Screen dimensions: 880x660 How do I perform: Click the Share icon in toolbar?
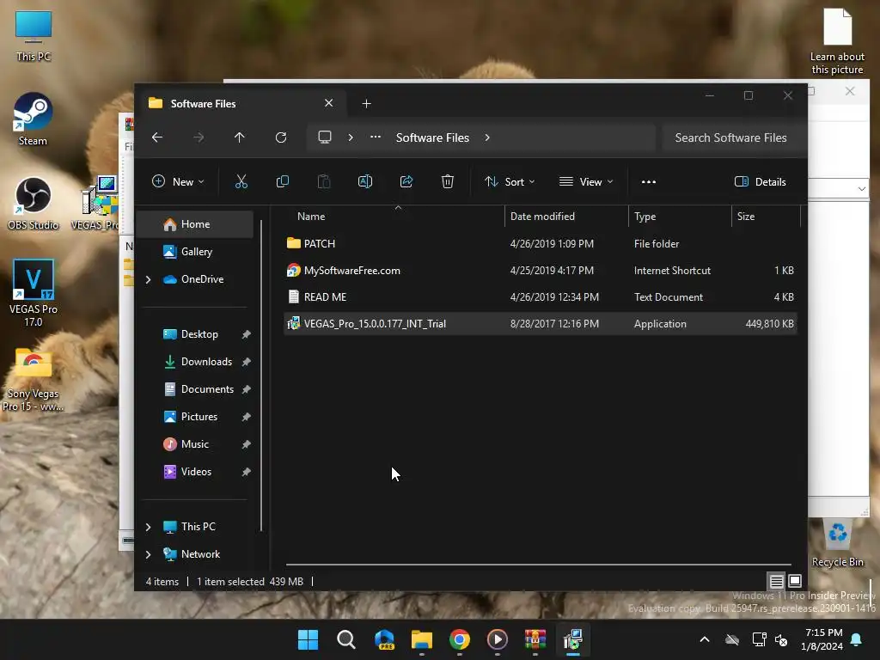[x=406, y=182]
